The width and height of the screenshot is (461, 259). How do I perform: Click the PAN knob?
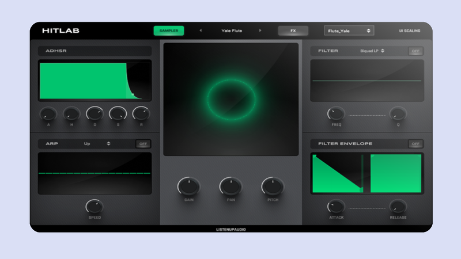231,186
